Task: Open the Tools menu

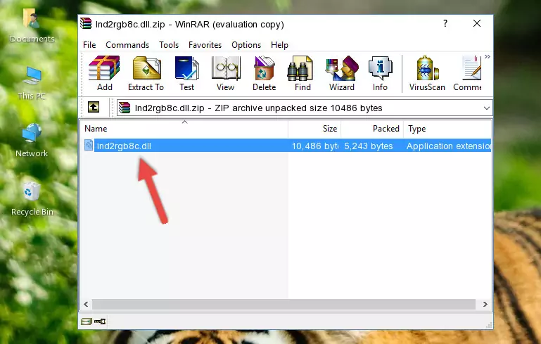Action: [x=169, y=45]
